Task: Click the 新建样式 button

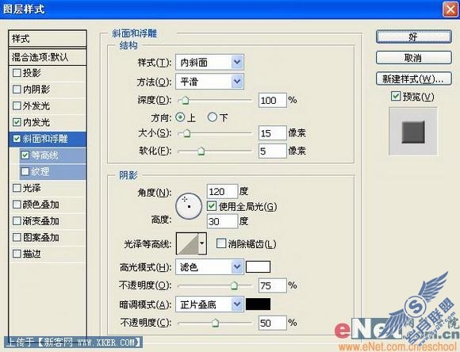Action: pyautogui.click(x=414, y=78)
